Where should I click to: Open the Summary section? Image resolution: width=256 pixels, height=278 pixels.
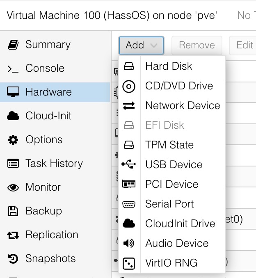click(x=55, y=45)
